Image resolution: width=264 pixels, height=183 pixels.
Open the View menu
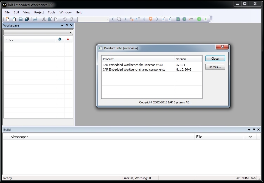pos(27,12)
